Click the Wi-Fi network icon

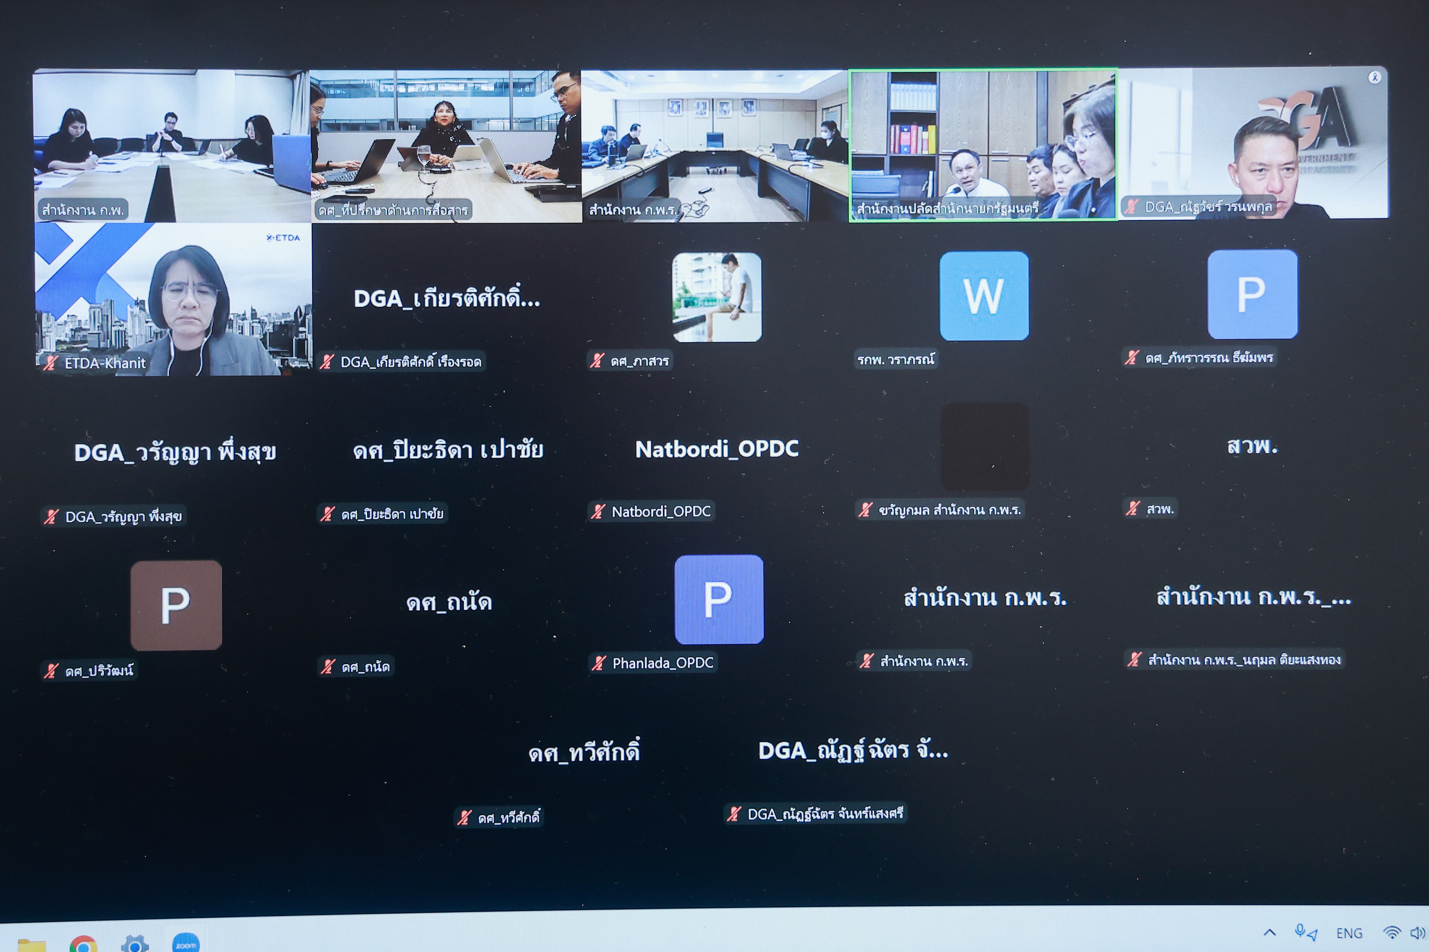click(x=1391, y=932)
